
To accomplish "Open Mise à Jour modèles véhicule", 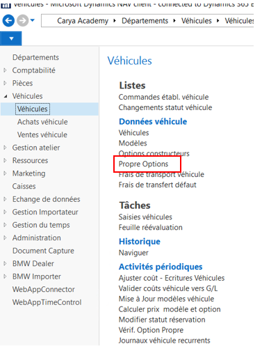I will coord(166,299).
